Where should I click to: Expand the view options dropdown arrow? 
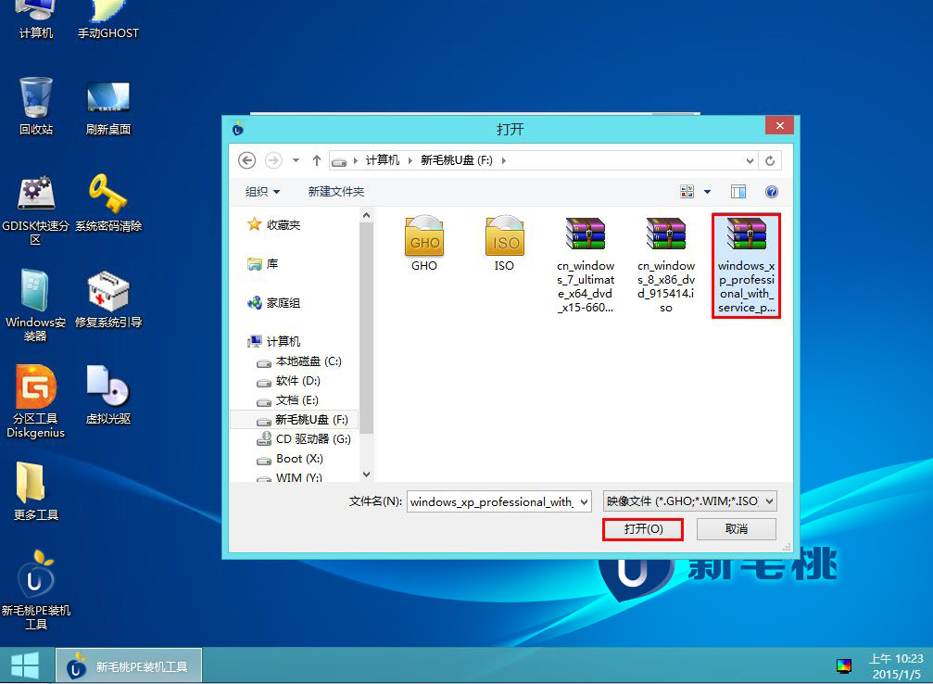click(708, 192)
